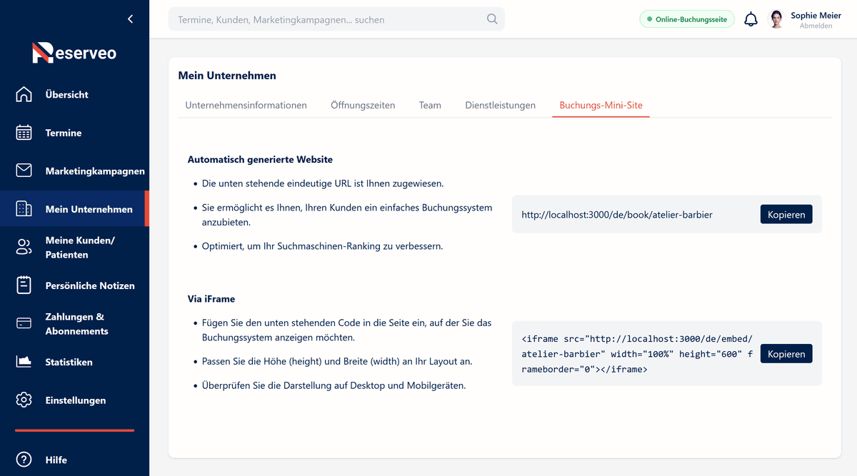This screenshot has height=476, width=857.
Task: Click the Zahlungen & Abonnements card icon
Action: (24, 323)
